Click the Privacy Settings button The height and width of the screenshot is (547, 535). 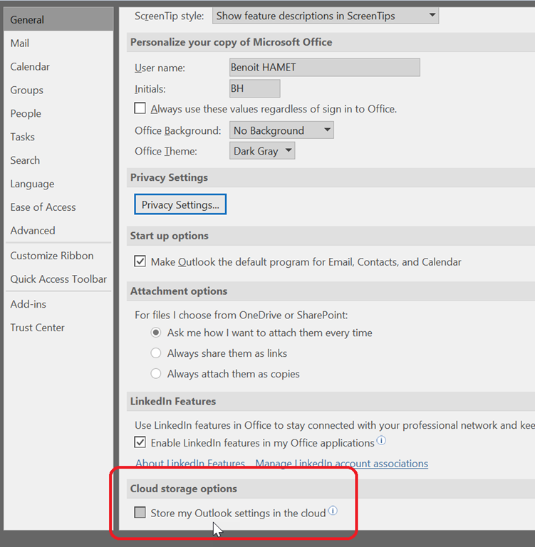(180, 204)
